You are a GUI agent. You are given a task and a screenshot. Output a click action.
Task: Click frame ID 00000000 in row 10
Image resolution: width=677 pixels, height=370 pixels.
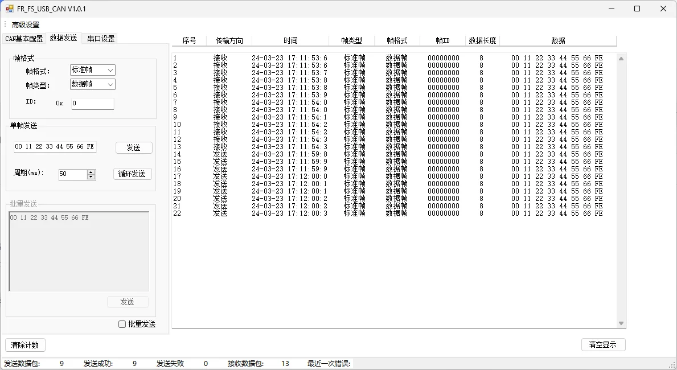[x=444, y=125]
